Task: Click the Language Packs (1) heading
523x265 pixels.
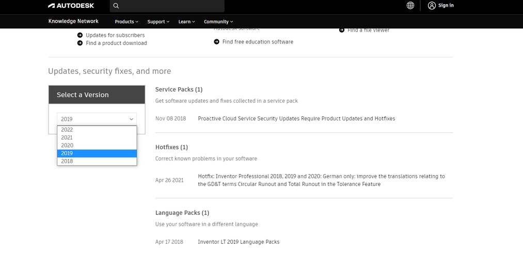Action: tap(182, 213)
